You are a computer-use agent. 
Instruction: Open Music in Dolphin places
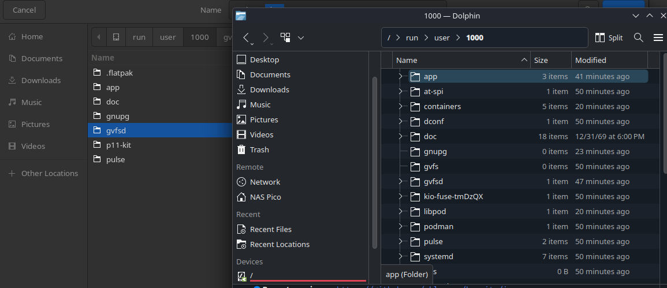click(254, 104)
